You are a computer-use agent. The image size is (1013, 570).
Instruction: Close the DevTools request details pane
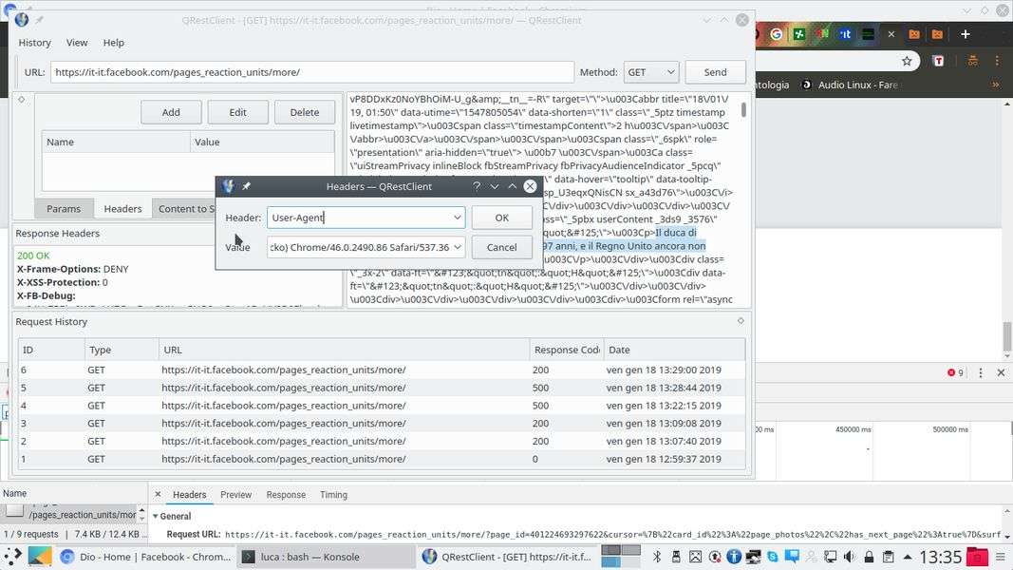(158, 494)
